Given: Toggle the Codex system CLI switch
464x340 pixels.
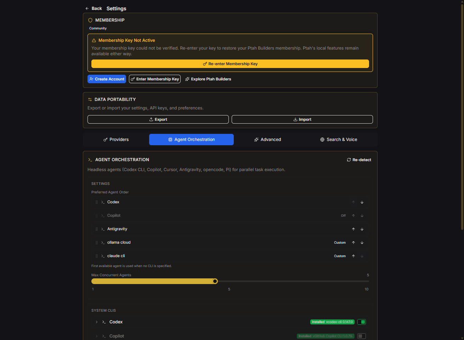Looking at the screenshot, I should pos(362,322).
